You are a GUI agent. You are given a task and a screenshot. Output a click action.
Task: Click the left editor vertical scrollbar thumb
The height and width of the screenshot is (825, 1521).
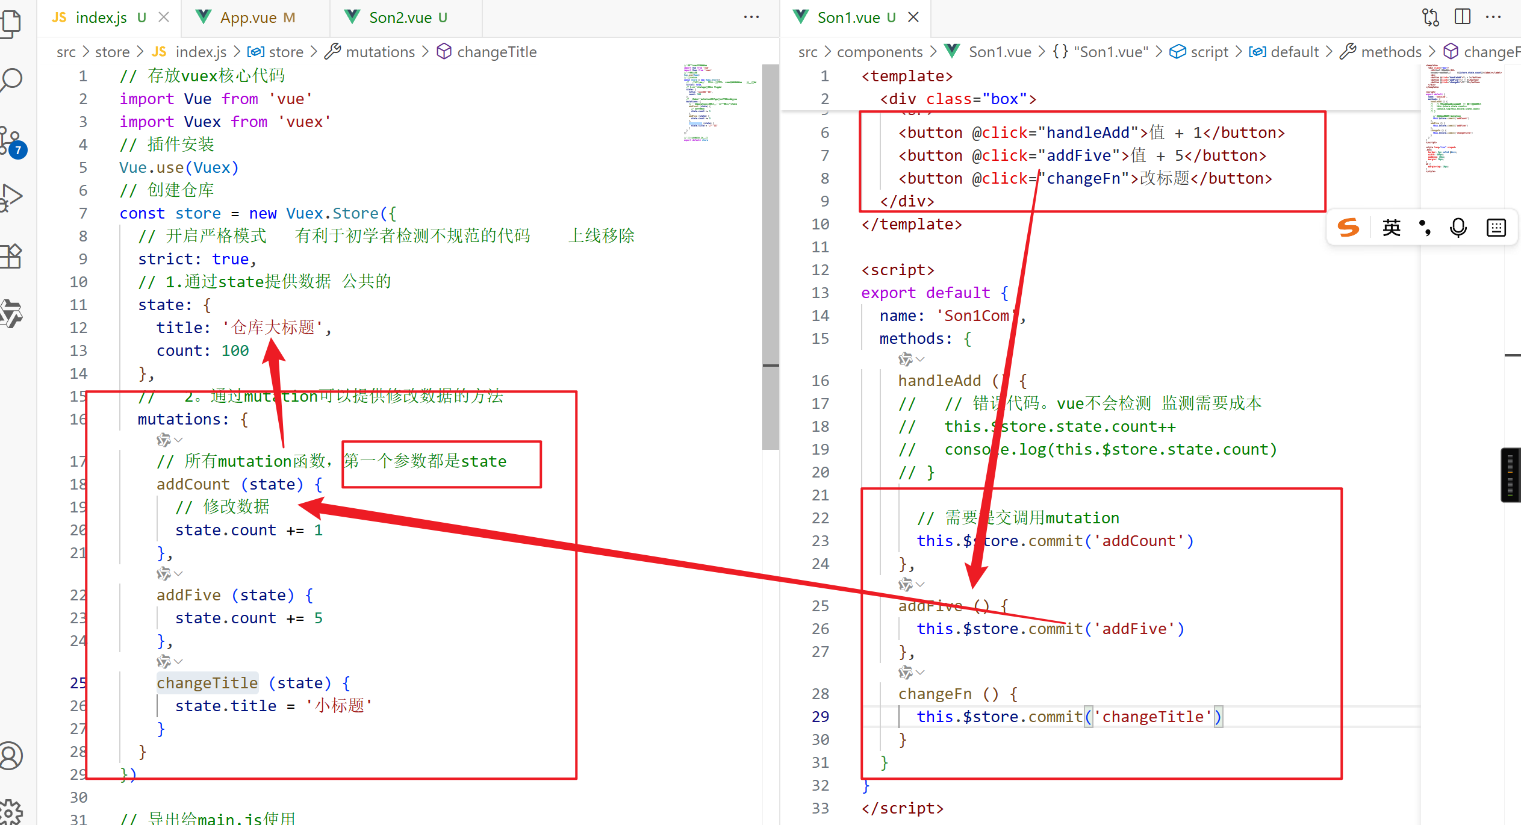pos(770,256)
